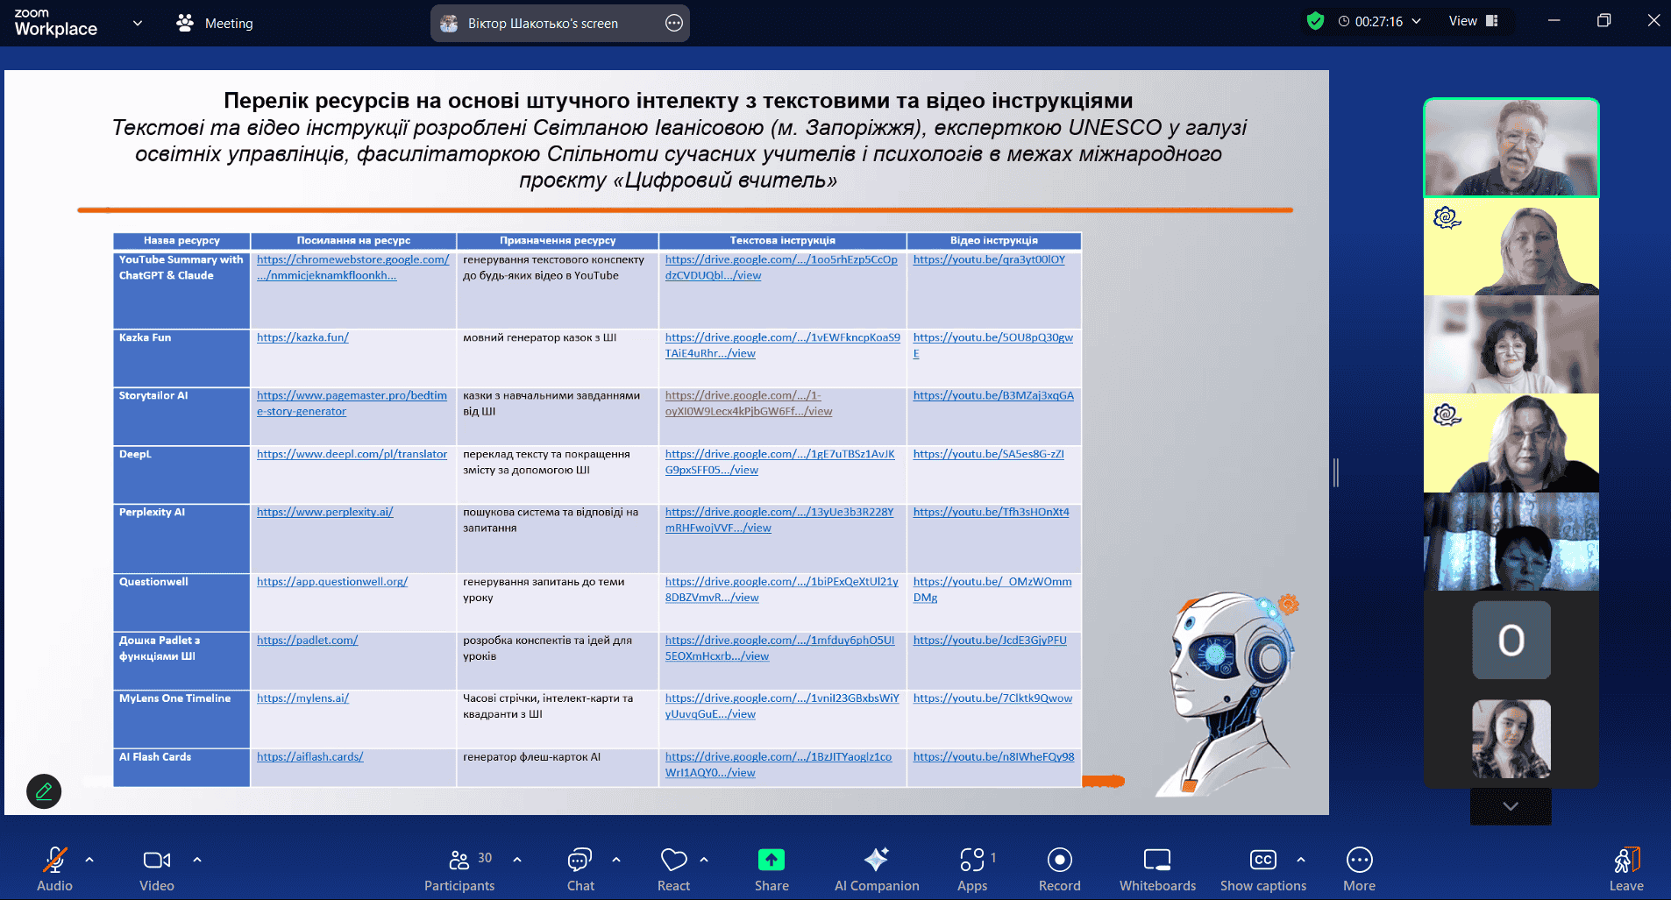Select the active speaker video thumbnail with green border
Image resolution: width=1671 pixels, height=900 pixels.
pyautogui.click(x=1511, y=147)
